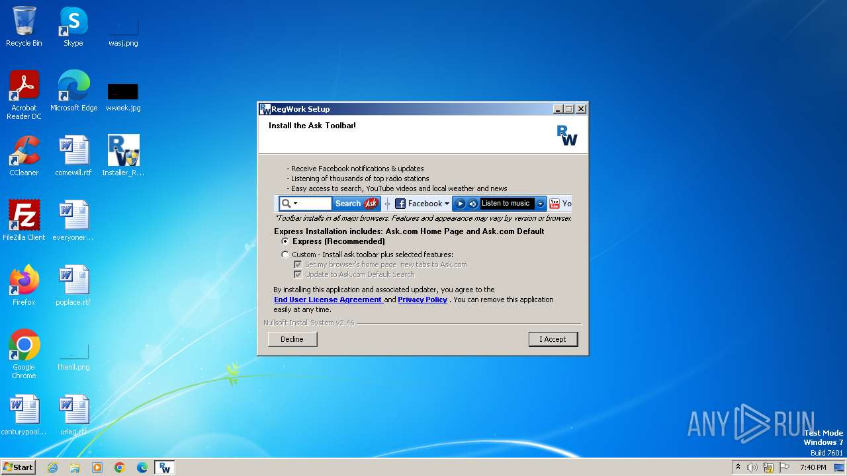Open the End User License Agreement link

[328, 299]
